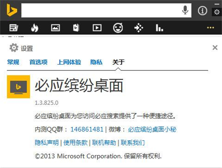
Task: Open the 联系我们 link
Action: click(x=133, y=143)
